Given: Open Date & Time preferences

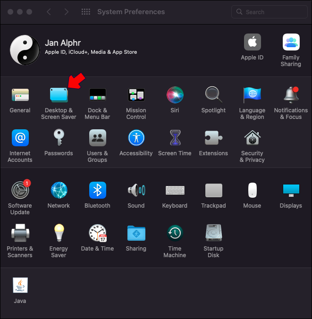Looking at the screenshot, I should click(98, 233).
